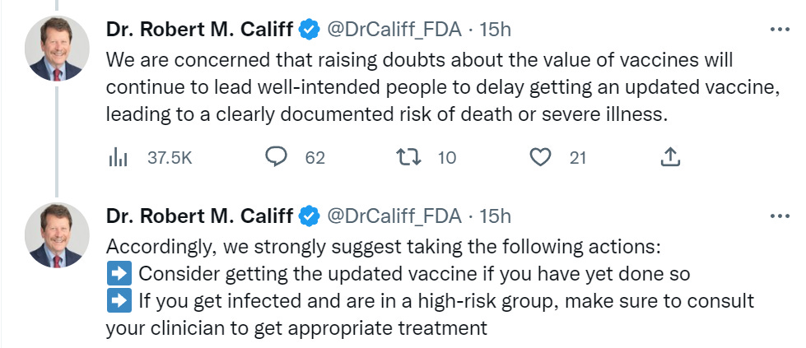Click the 62 replies count
The width and height of the screenshot is (806, 348).
point(315,157)
